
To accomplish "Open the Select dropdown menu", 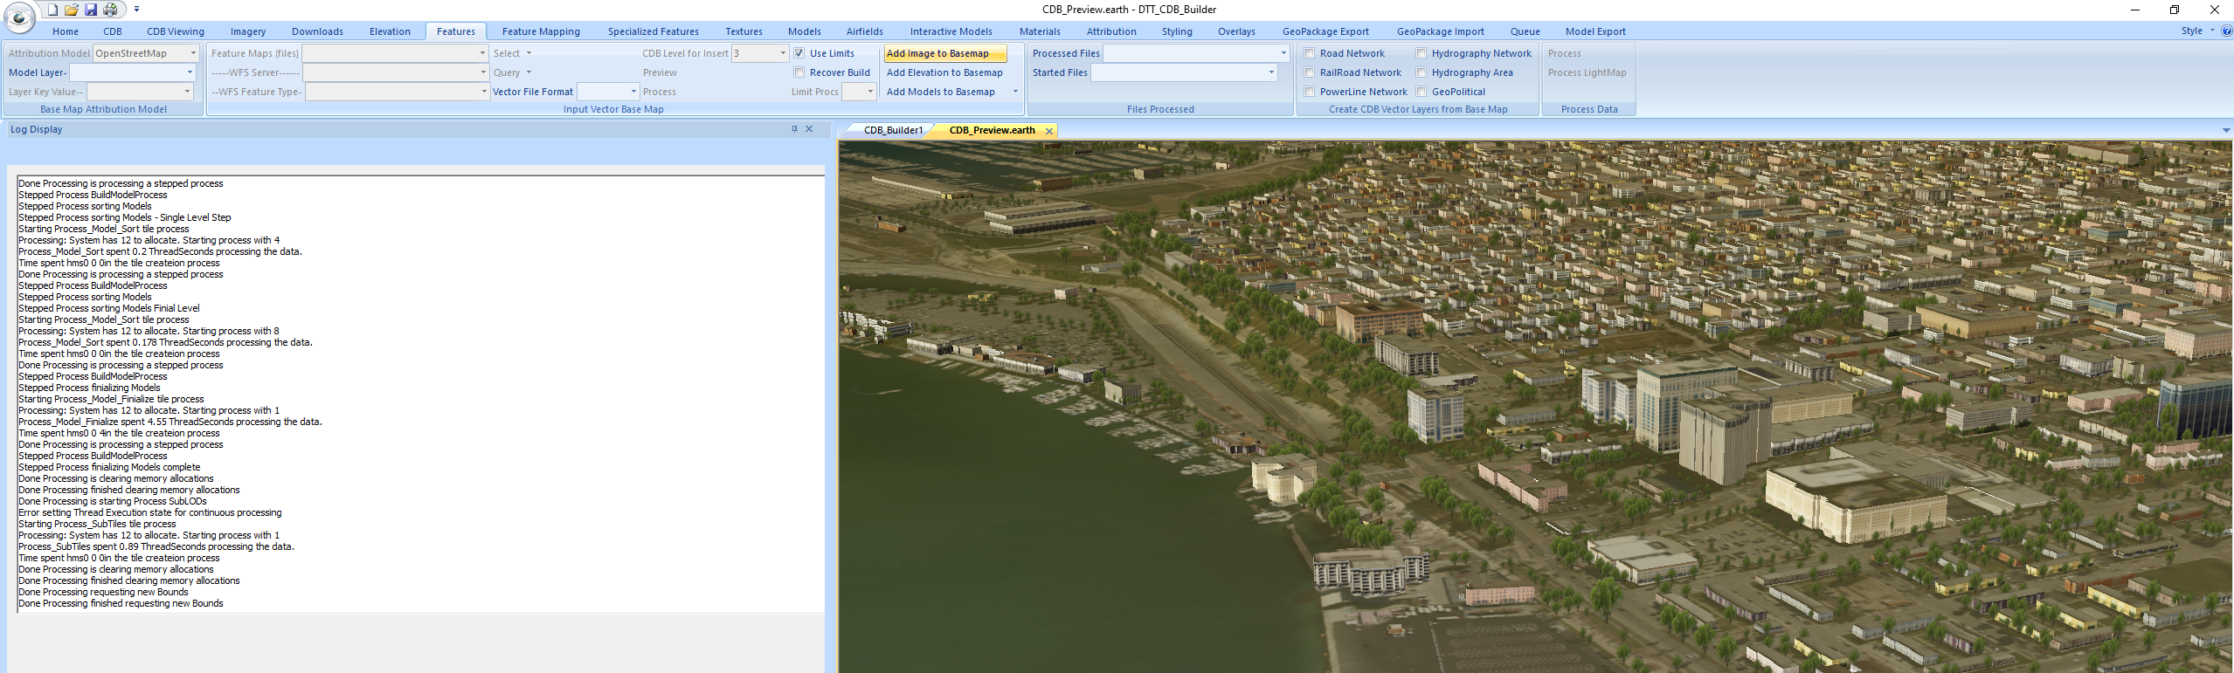I will (512, 53).
